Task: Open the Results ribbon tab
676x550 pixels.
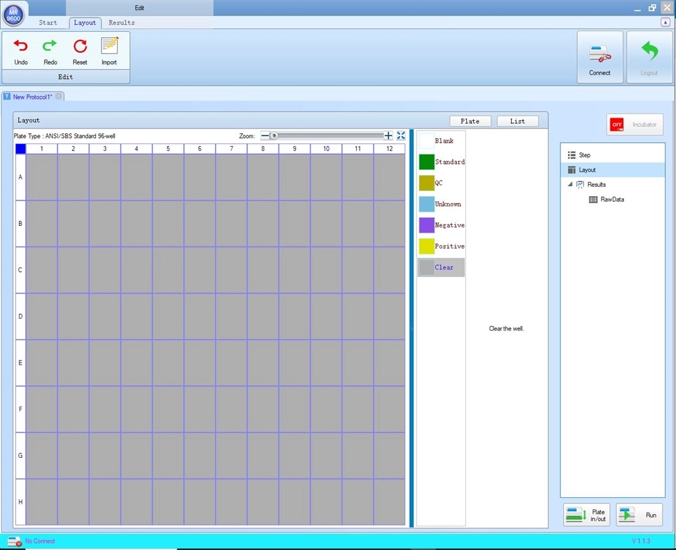Action: [122, 22]
